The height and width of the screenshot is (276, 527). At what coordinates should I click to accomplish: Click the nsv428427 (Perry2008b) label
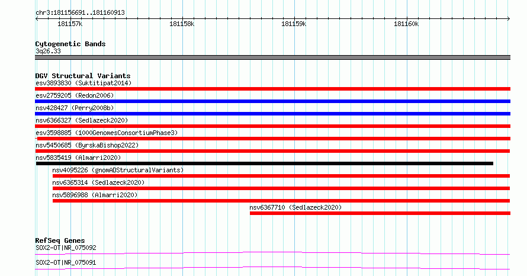pyautogui.click(x=75, y=108)
